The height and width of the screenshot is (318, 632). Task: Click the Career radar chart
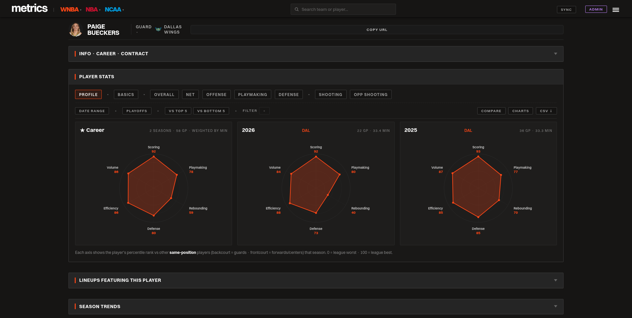click(153, 188)
